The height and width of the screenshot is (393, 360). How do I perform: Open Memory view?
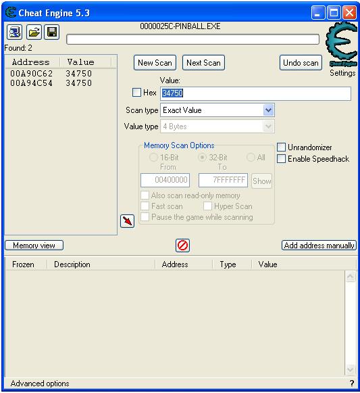point(34,246)
